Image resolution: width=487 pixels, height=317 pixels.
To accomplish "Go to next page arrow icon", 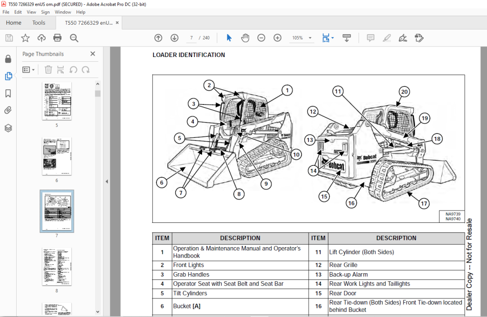I will coord(175,38).
